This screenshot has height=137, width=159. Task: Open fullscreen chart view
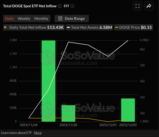point(137,6)
